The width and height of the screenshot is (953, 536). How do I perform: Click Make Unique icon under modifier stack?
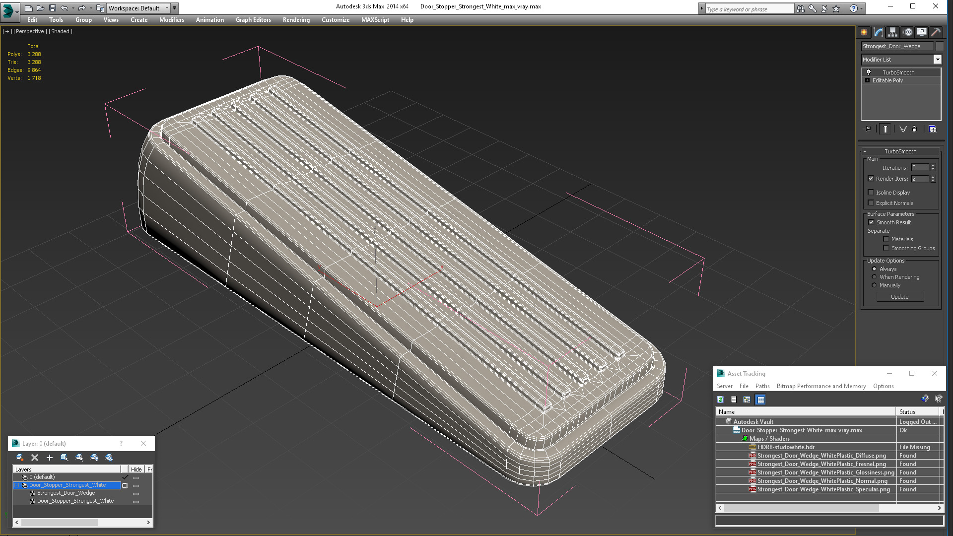point(903,129)
